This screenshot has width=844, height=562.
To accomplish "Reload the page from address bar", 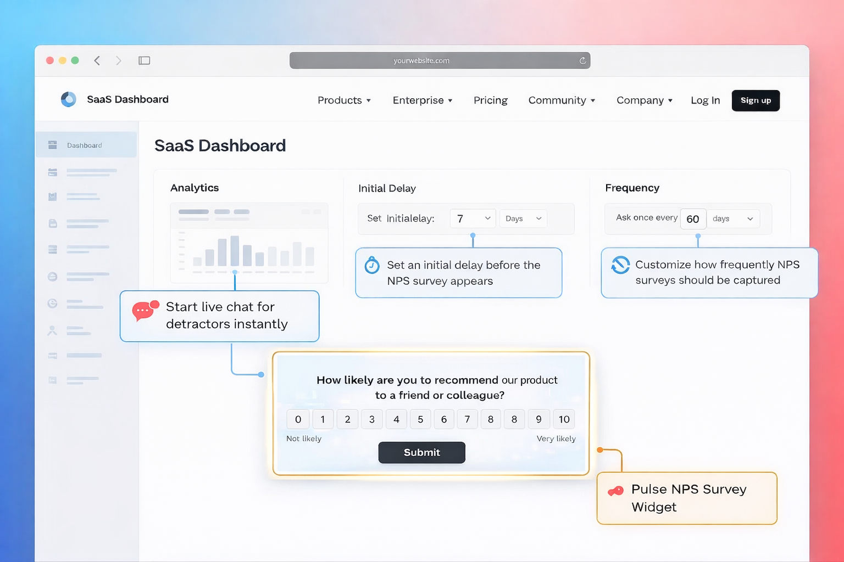I will coord(582,60).
